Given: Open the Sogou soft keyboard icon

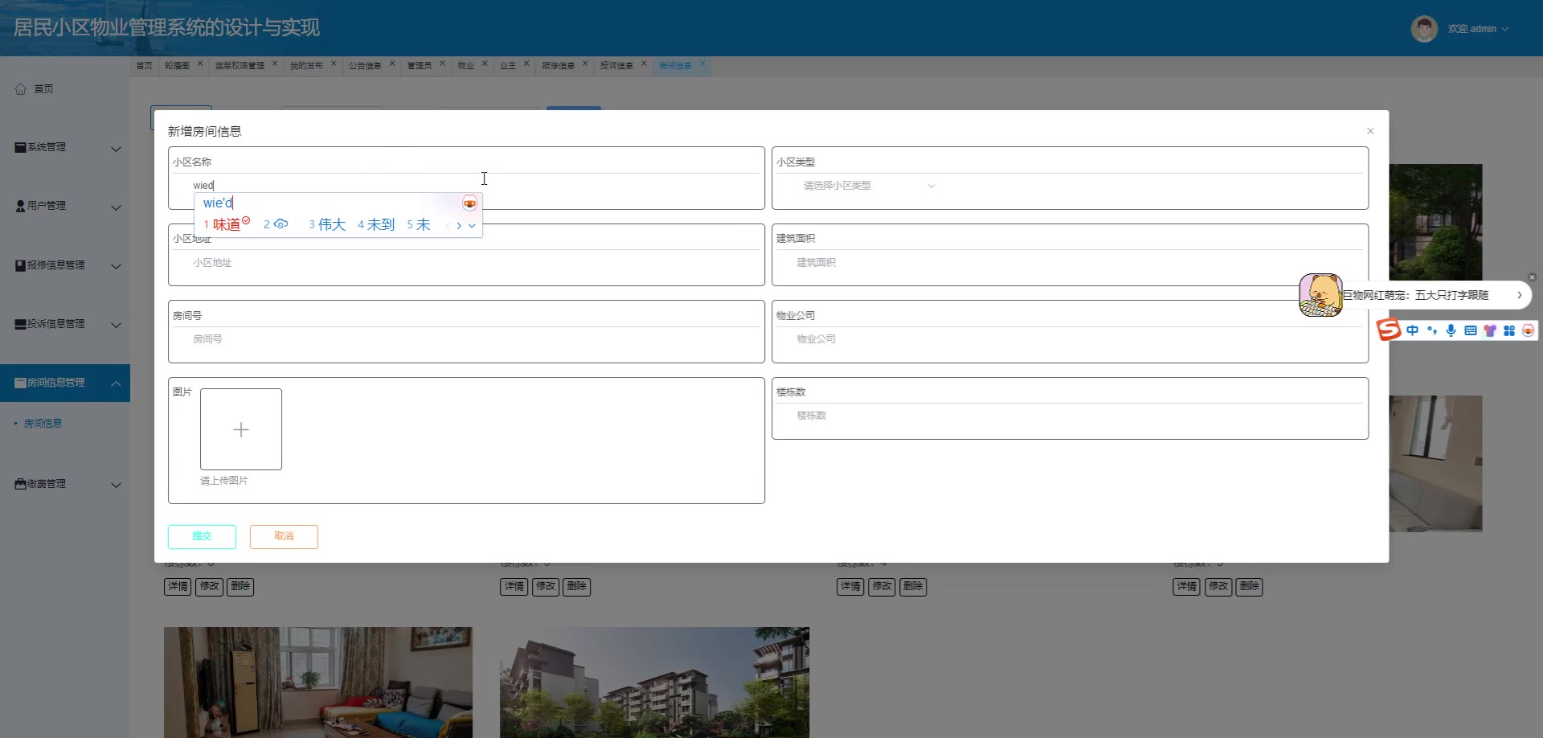Looking at the screenshot, I should (1470, 330).
